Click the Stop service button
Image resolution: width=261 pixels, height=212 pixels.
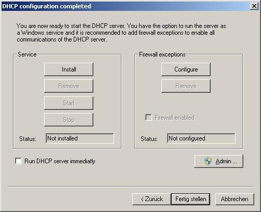pos(68,120)
